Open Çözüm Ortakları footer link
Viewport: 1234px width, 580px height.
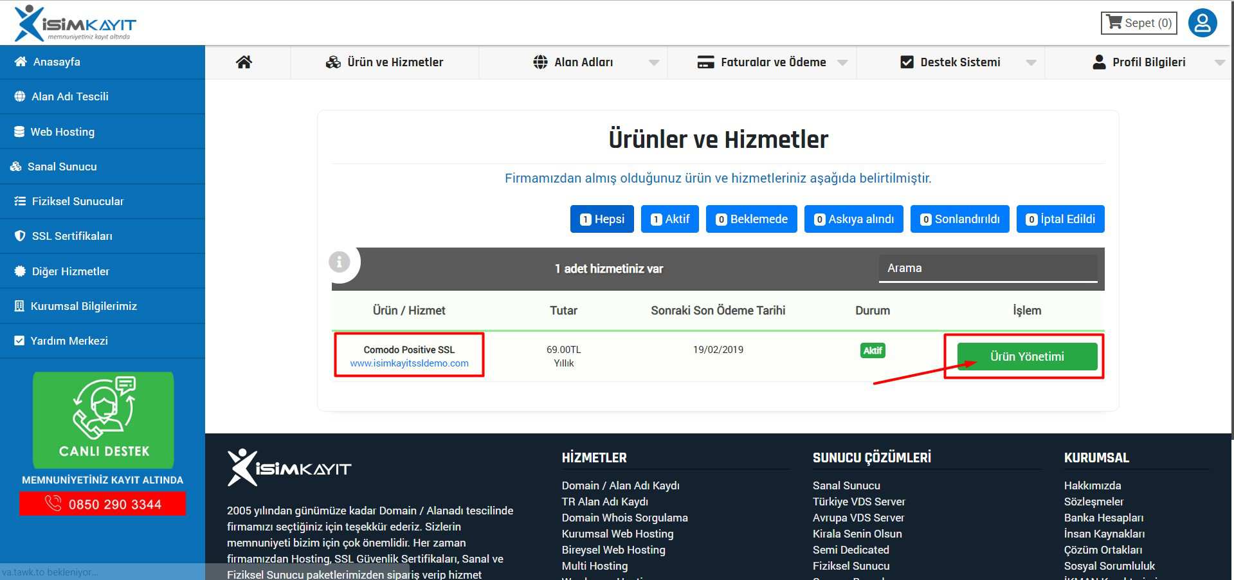point(1103,550)
